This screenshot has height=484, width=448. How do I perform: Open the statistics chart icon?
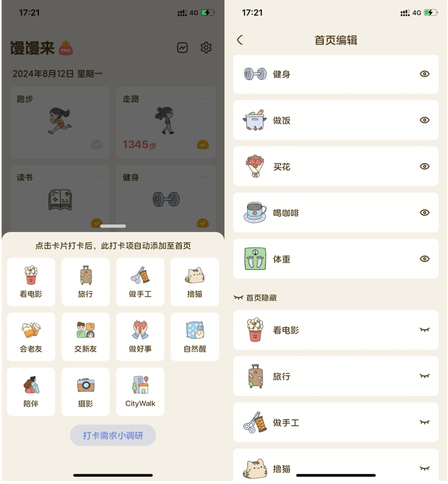(182, 47)
